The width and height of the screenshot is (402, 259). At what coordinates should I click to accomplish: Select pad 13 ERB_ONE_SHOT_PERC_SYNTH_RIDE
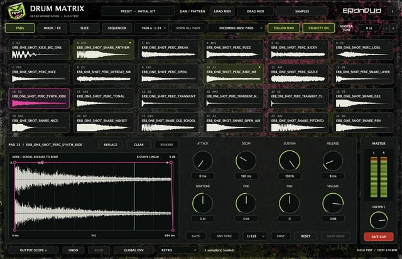[x=39, y=98]
